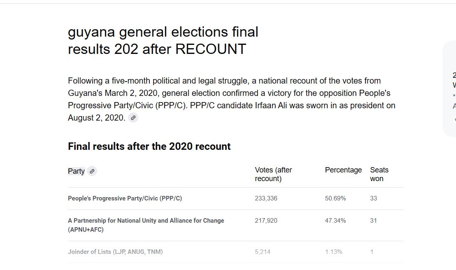
Task: Click the 47.34% percentage cell
Action: (335, 221)
